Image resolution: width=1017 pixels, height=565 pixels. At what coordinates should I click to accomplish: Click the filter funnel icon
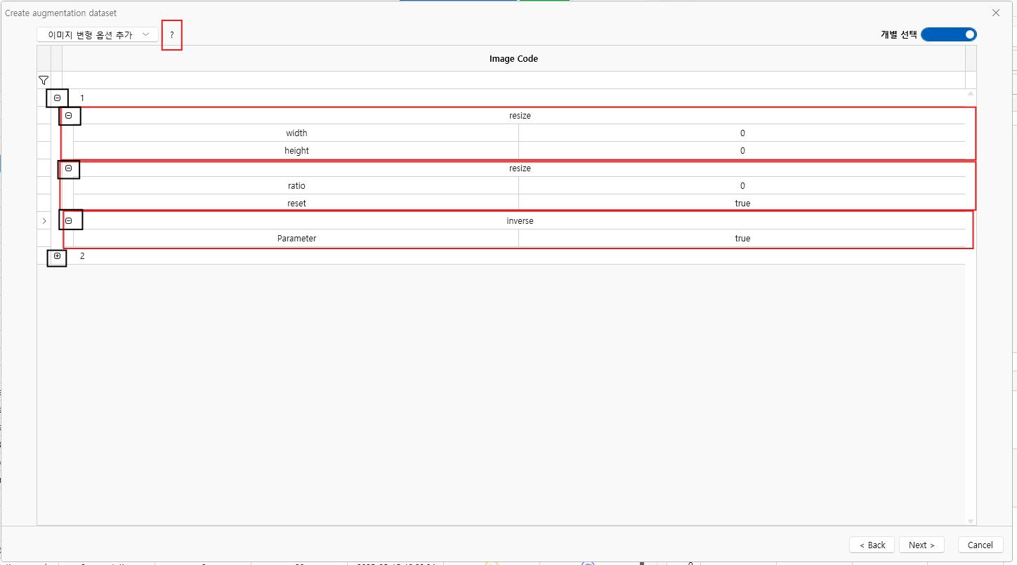(44, 80)
